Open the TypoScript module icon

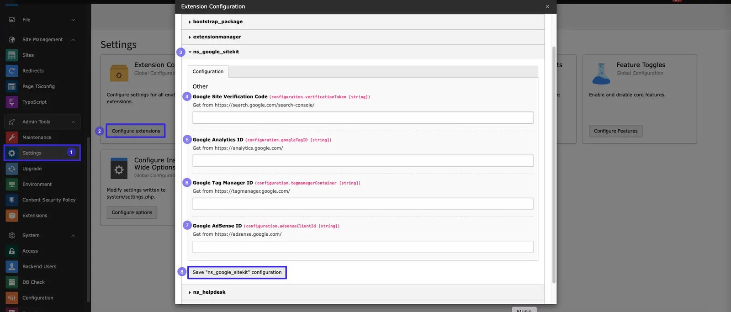tap(12, 102)
